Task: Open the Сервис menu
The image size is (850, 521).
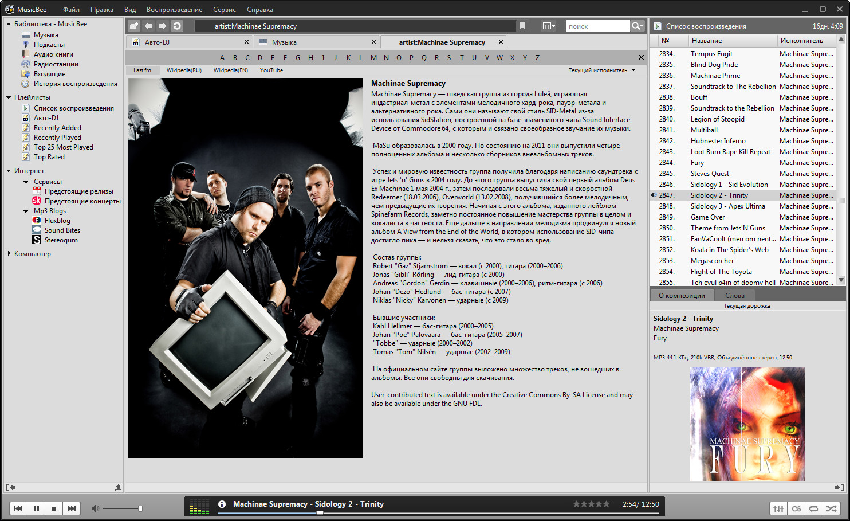Action: tap(224, 10)
